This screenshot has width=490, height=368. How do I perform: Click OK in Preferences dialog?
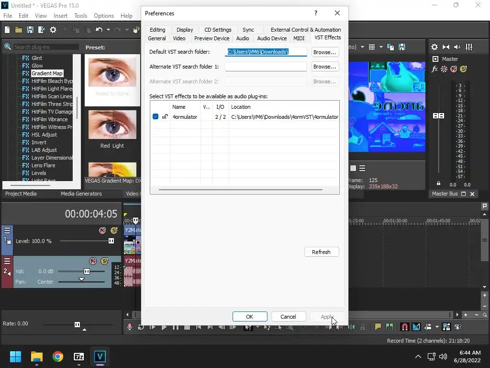pyautogui.click(x=250, y=317)
